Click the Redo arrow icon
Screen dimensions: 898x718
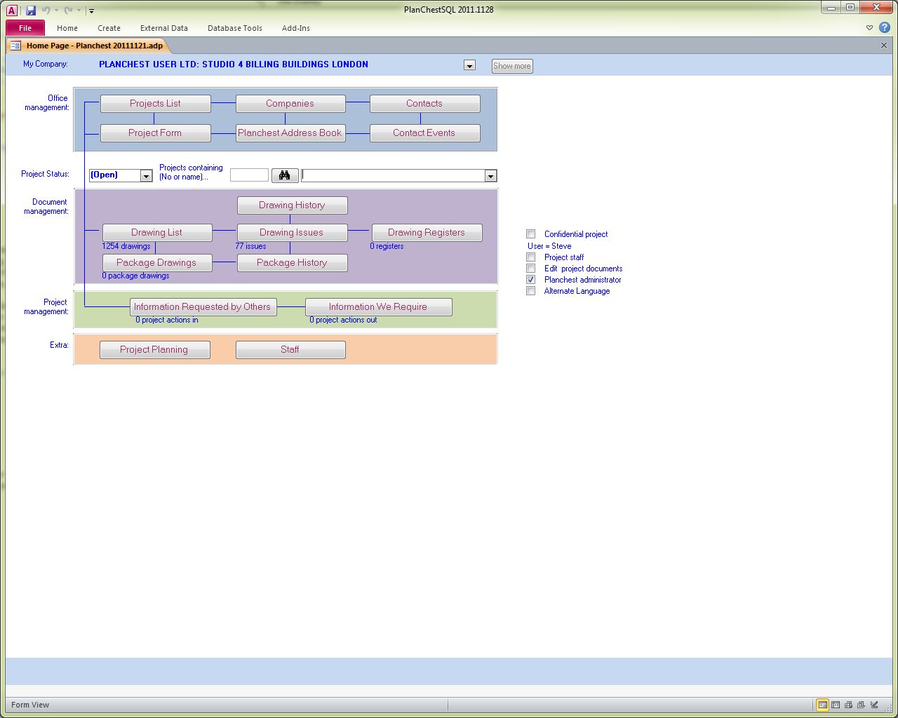coord(68,11)
